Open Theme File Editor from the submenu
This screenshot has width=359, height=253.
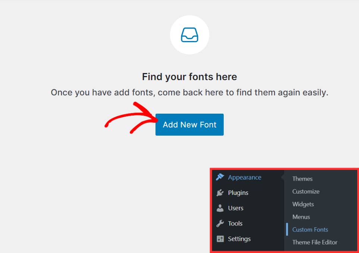(x=315, y=242)
